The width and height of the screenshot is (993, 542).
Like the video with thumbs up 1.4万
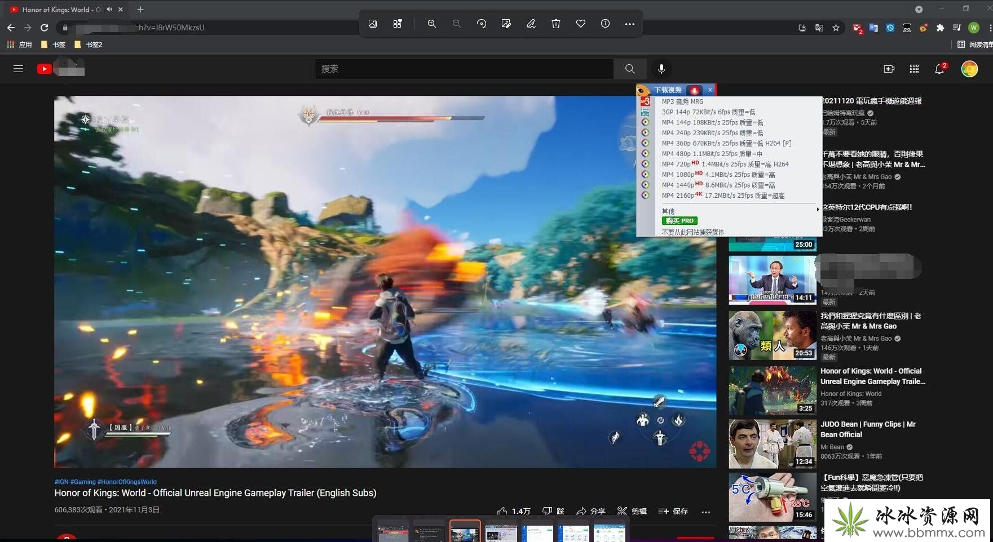point(514,511)
